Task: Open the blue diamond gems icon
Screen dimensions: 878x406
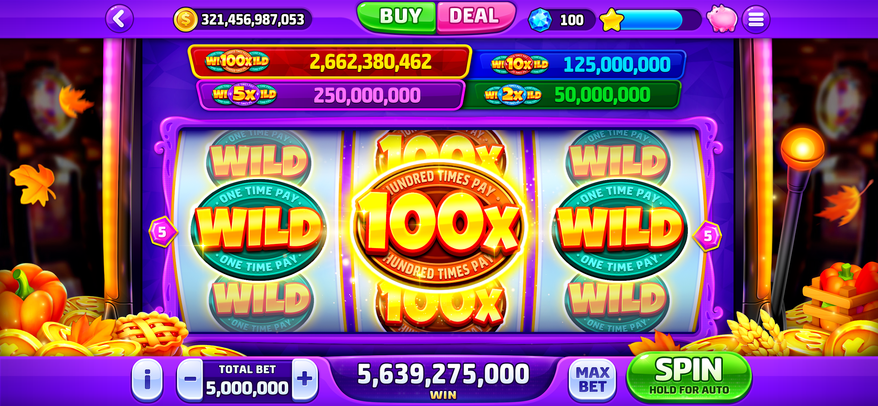Action: (540, 20)
